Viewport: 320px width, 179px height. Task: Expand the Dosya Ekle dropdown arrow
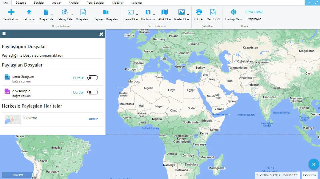point(52,15)
